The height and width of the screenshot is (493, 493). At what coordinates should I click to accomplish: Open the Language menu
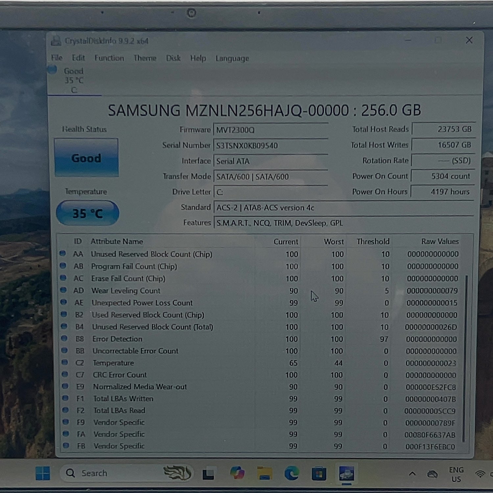tap(232, 59)
